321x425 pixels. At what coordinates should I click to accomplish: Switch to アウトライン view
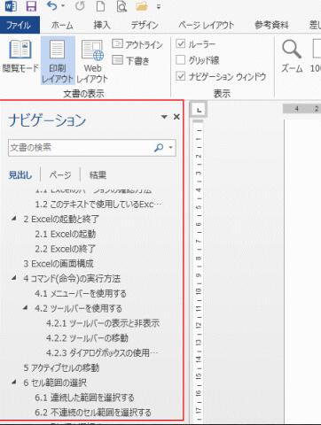[137, 44]
